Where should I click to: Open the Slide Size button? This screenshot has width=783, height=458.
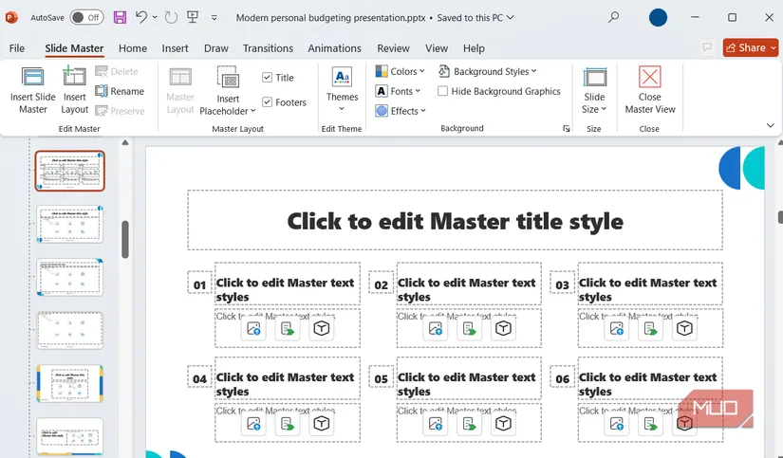(594, 90)
